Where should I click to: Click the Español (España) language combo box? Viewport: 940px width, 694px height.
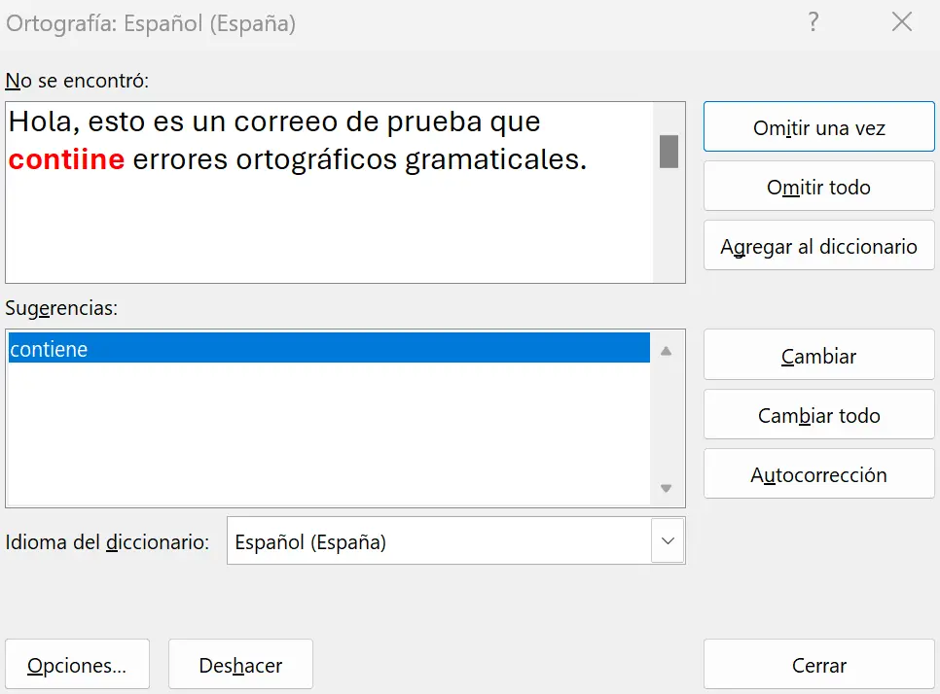[456, 540]
